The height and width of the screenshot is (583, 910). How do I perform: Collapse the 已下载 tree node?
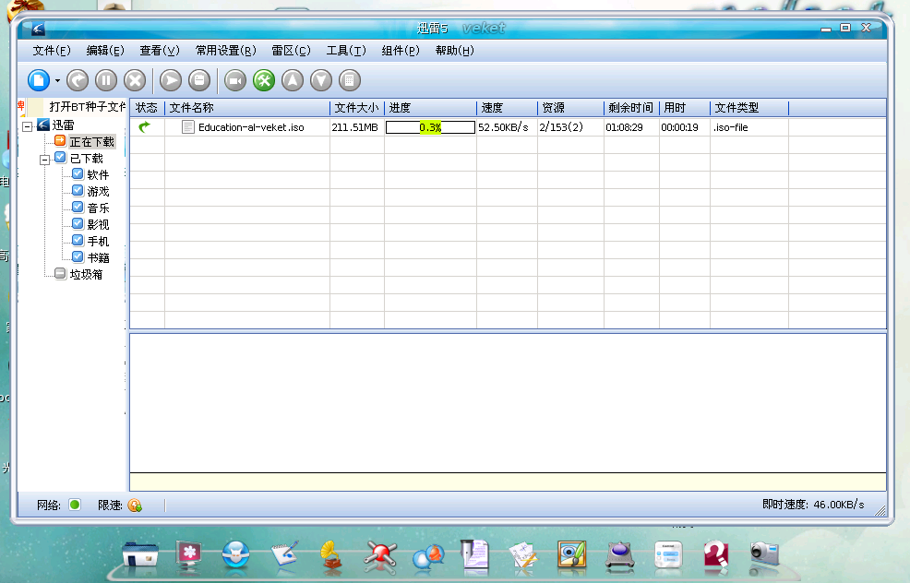tap(44, 160)
